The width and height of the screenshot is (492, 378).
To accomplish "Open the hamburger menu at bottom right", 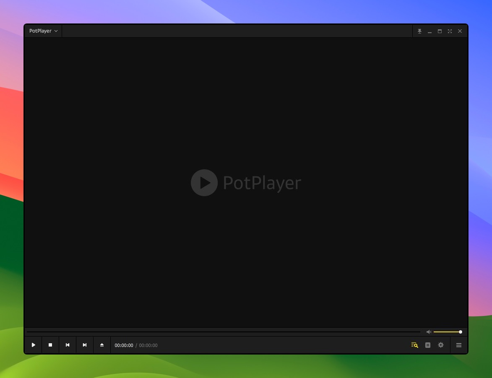I will coord(458,345).
